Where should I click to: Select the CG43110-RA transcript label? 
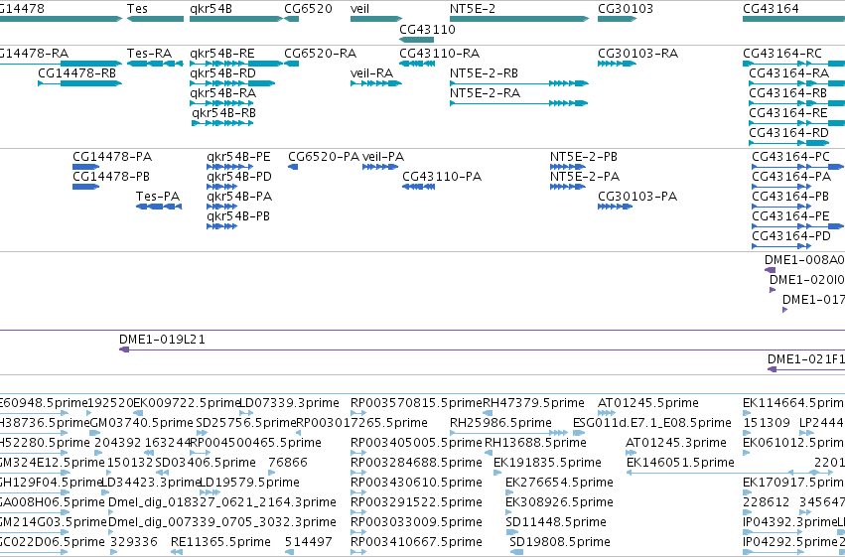point(439,54)
